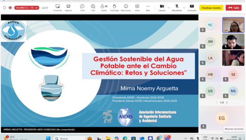Open the notification bell in the taskbar
The width and height of the screenshot is (246, 140).
pos(240,138)
